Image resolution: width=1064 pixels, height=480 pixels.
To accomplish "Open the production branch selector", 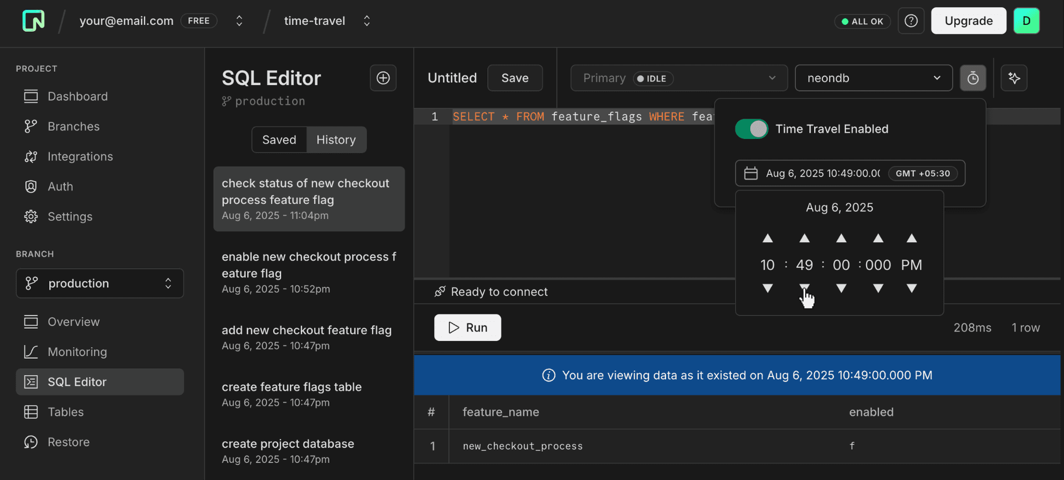I will click(100, 283).
